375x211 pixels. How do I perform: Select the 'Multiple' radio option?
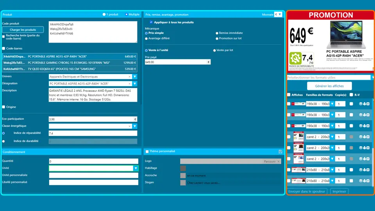point(127,14)
